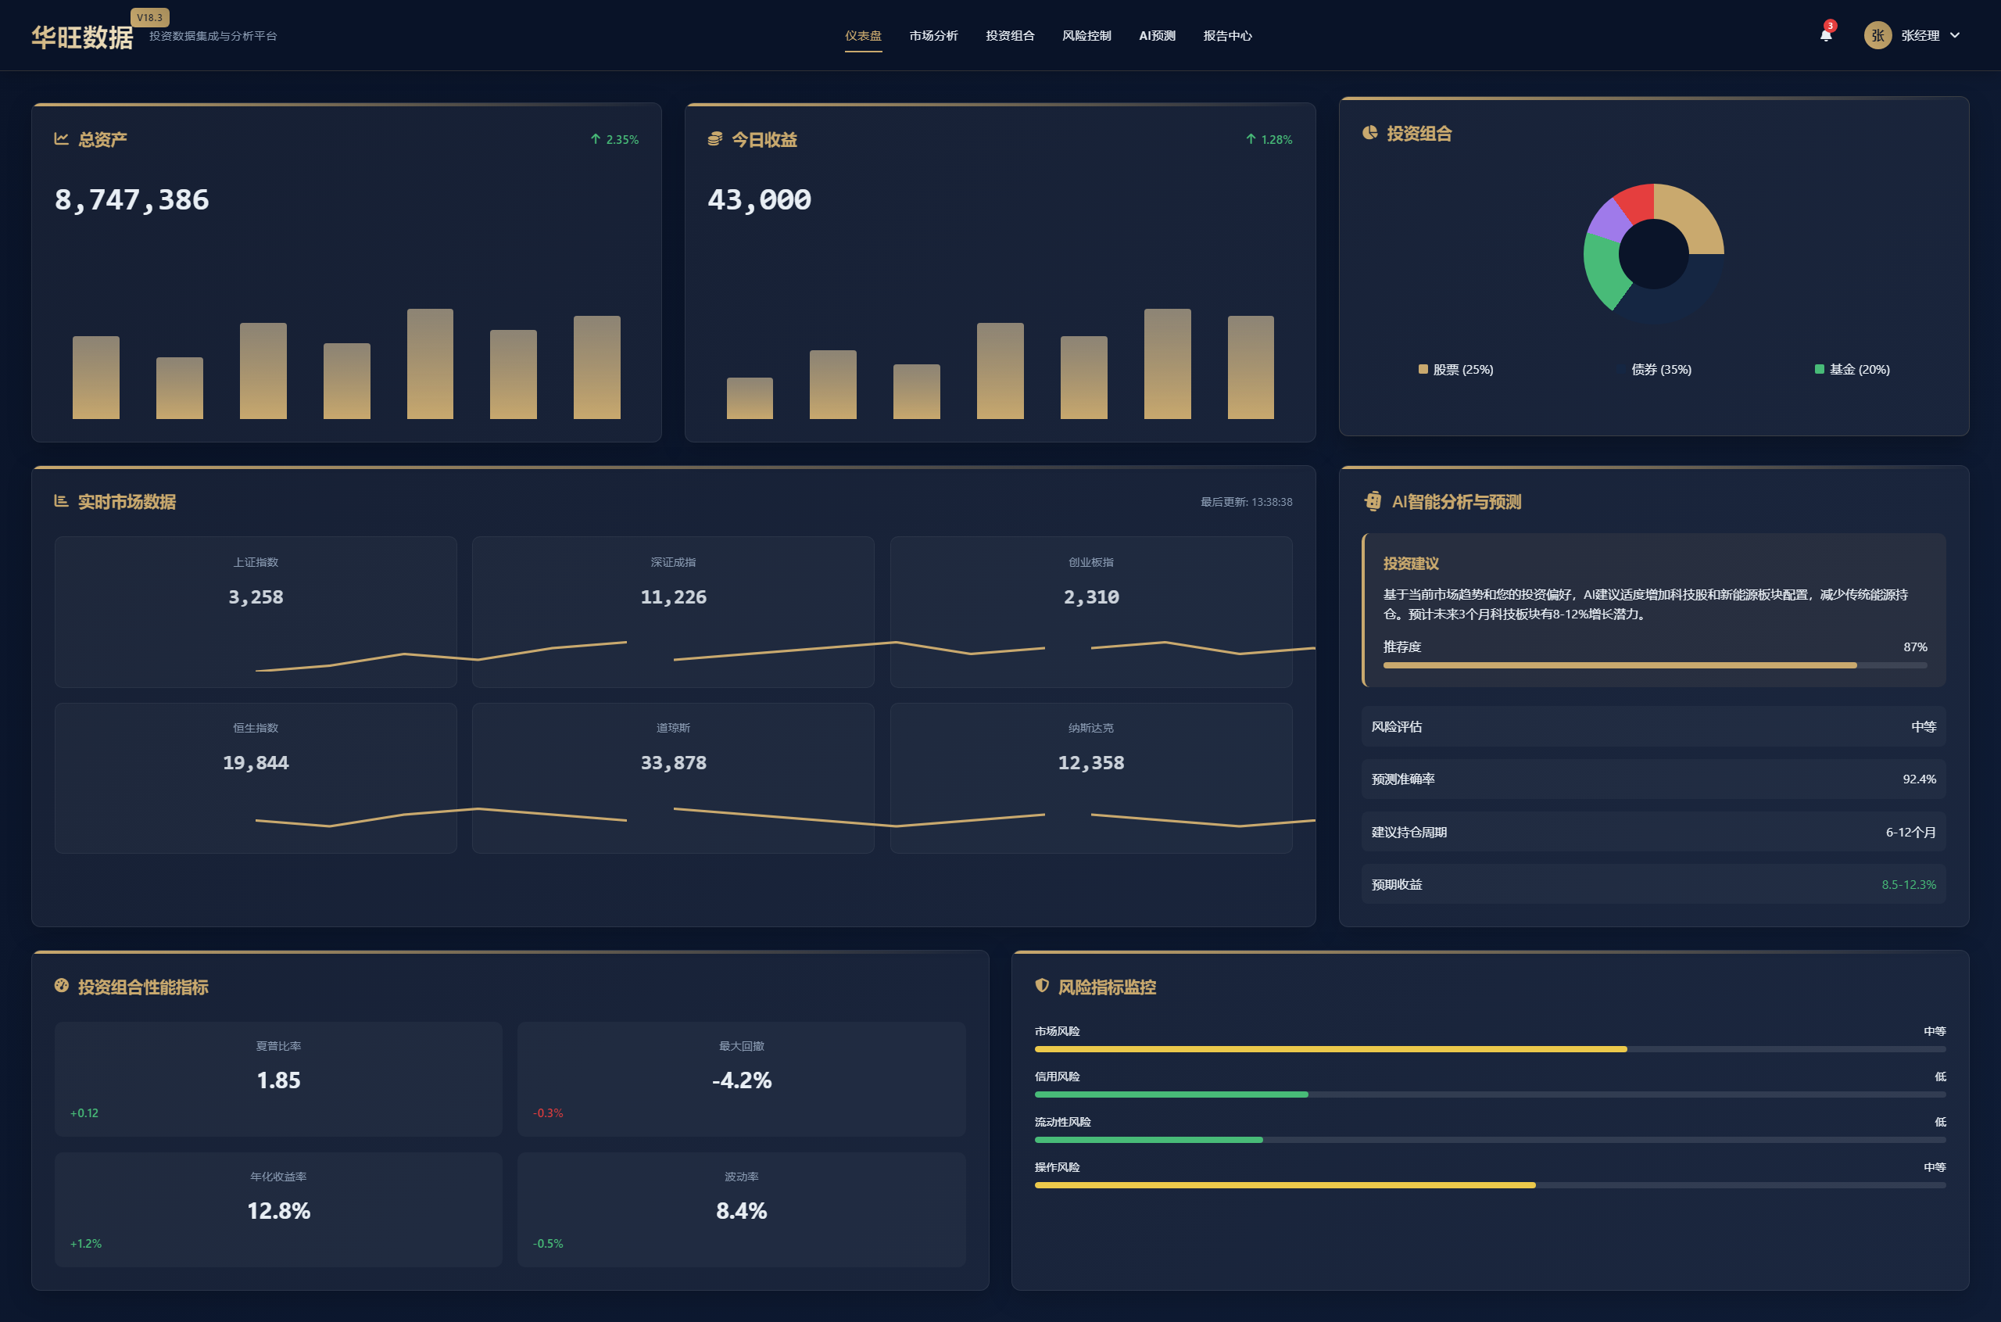The image size is (2001, 1322).
Task: Open the 报告中心 navigation link
Action: point(1226,35)
